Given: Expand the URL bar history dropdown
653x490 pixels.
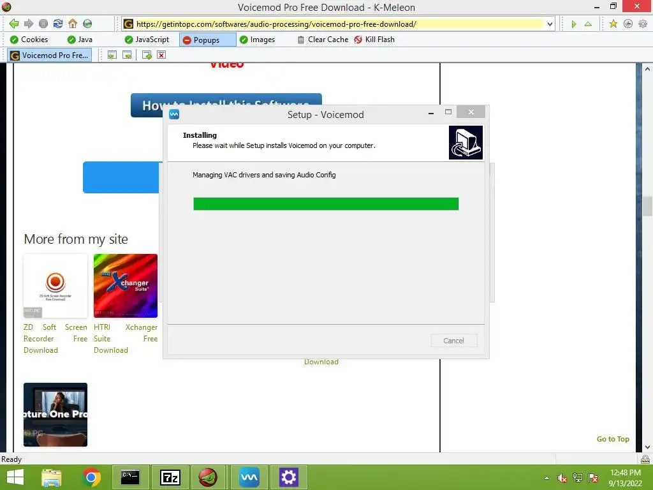Looking at the screenshot, I should point(550,24).
